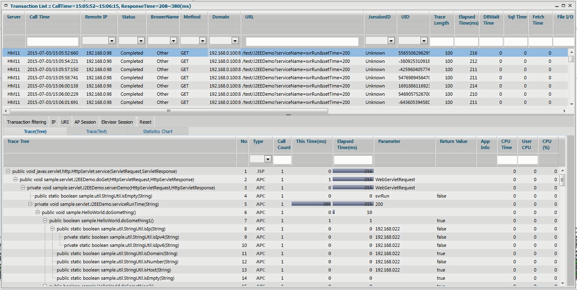Maximize the Transaction List window
This screenshot has width=577, height=290.
point(564,6)
